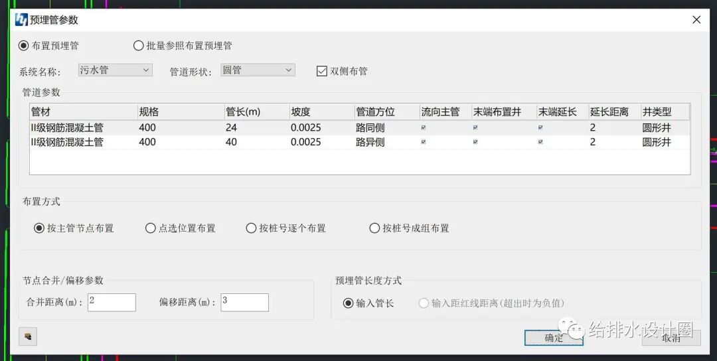The width and height of the screenshot is (717, 361).
Task: Toggle 末端布置井 checkbox in 路同侧 row
Action: coord(475,128)
